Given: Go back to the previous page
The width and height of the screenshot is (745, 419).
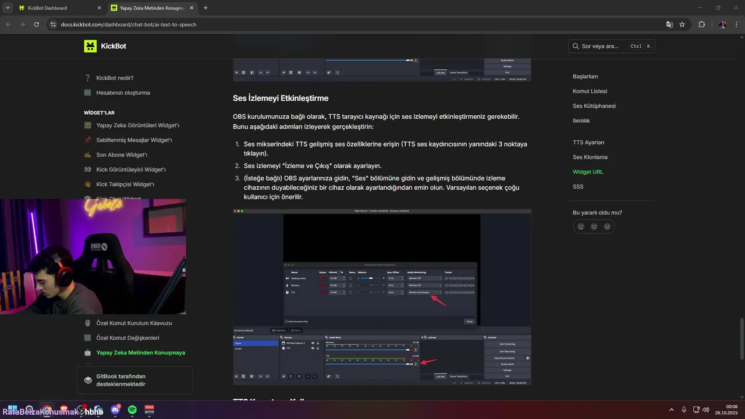Looking at the screenshot, I should (9, 24).
